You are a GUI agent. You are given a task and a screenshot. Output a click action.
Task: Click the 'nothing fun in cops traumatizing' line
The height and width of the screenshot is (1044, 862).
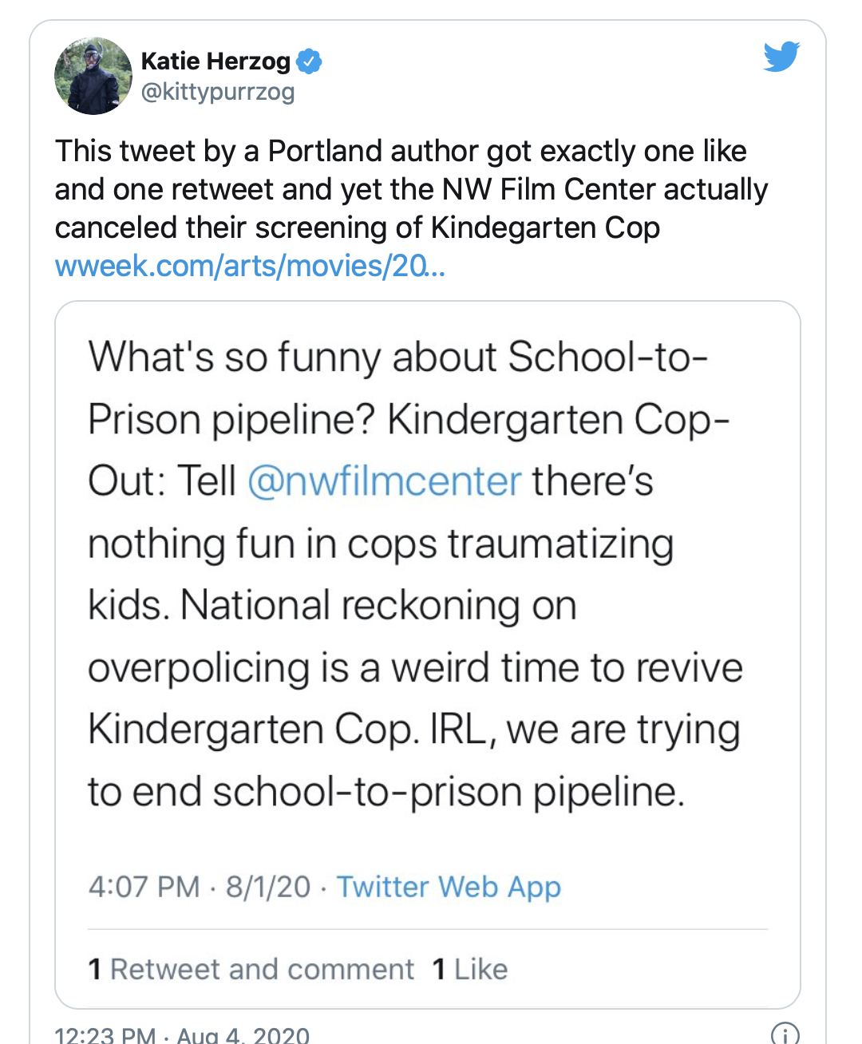pyautogui.click(x=381, y=544)
